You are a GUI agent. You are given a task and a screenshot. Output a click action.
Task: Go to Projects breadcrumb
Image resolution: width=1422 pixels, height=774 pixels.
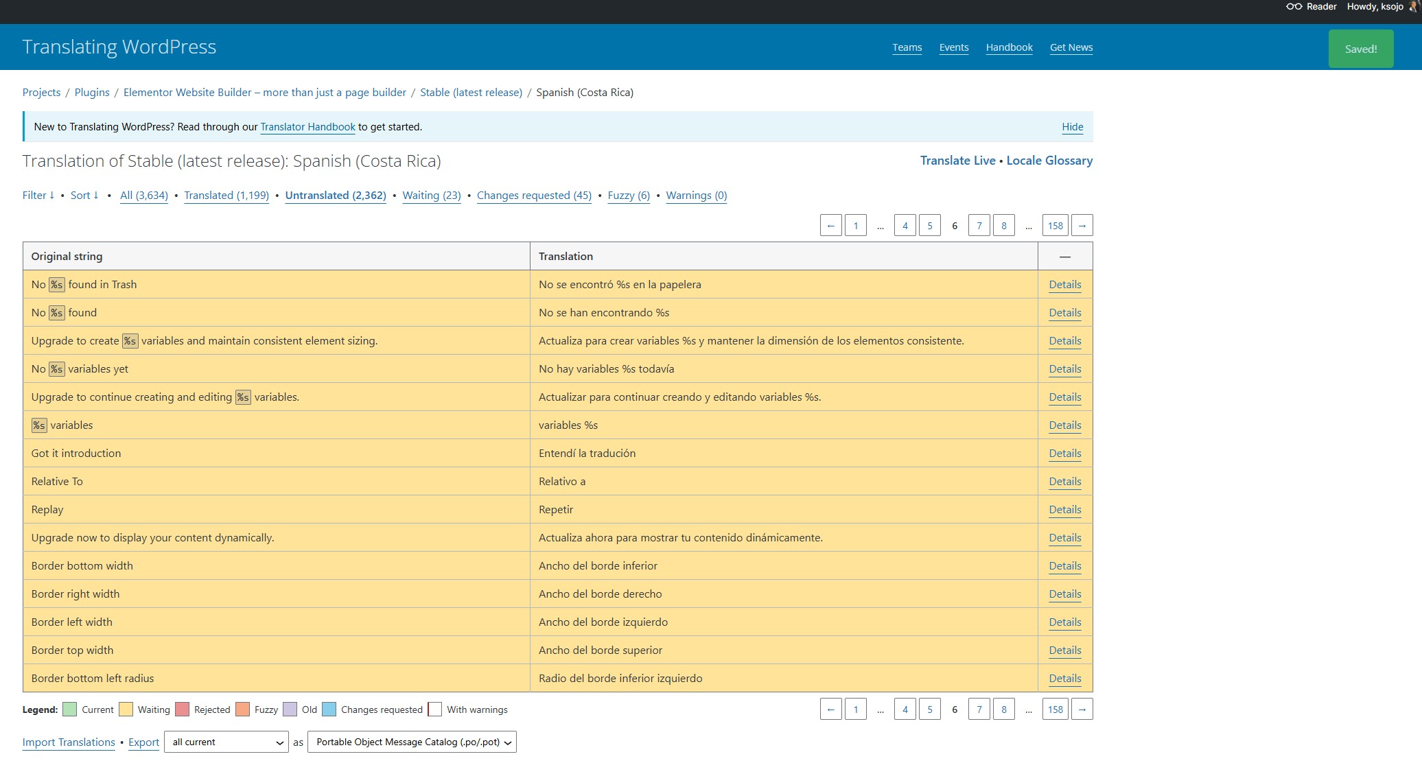(x=41, y=93)
